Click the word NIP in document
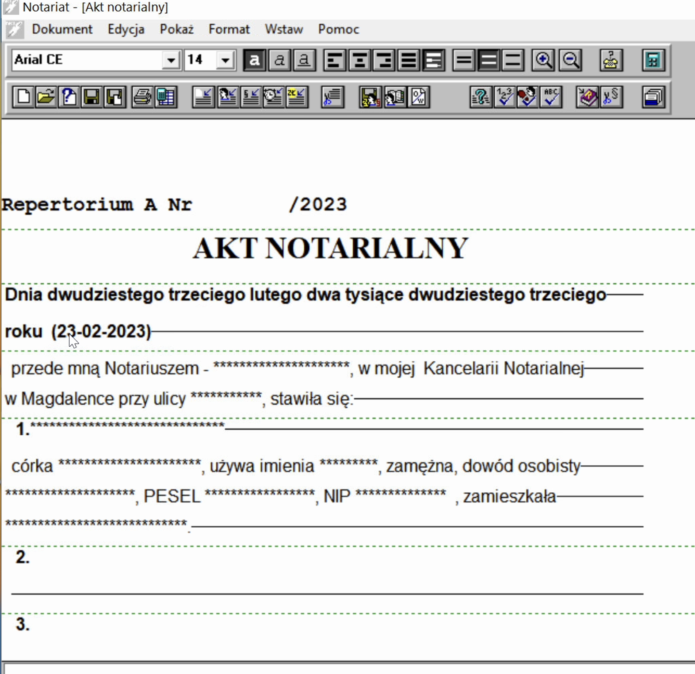 pos(337,496)
